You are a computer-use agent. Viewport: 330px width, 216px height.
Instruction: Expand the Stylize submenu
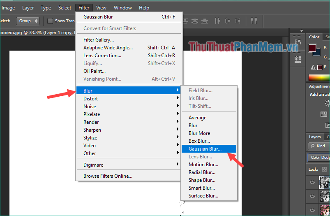(128, 137)
